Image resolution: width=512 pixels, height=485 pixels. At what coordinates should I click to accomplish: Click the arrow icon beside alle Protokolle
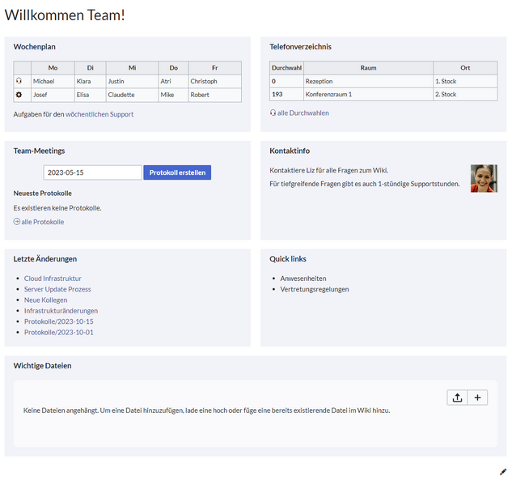coord(17,222)
